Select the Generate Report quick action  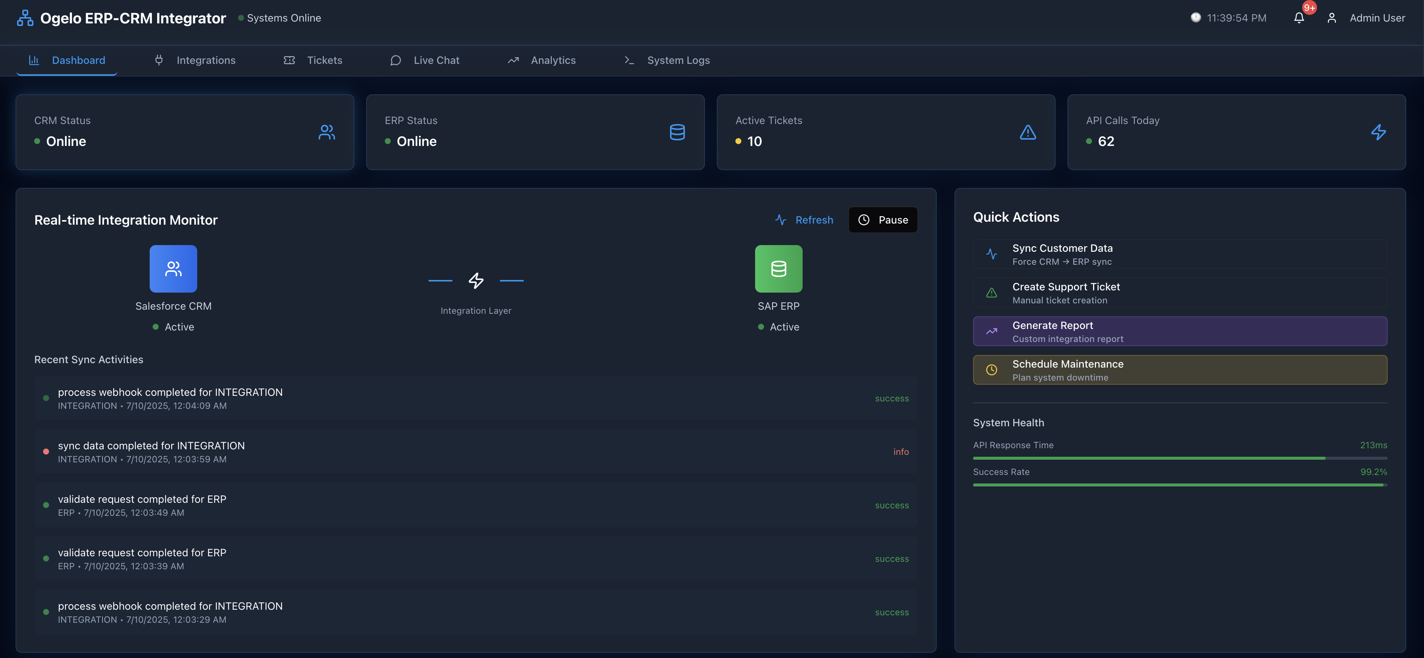tap(1180, 332)
